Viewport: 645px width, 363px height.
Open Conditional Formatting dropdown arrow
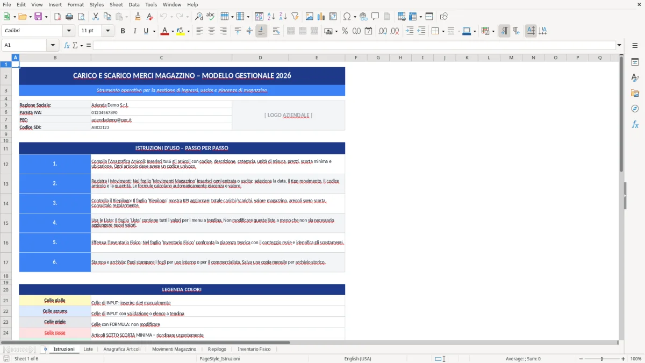pyautogui.click(x=493, y=31)
